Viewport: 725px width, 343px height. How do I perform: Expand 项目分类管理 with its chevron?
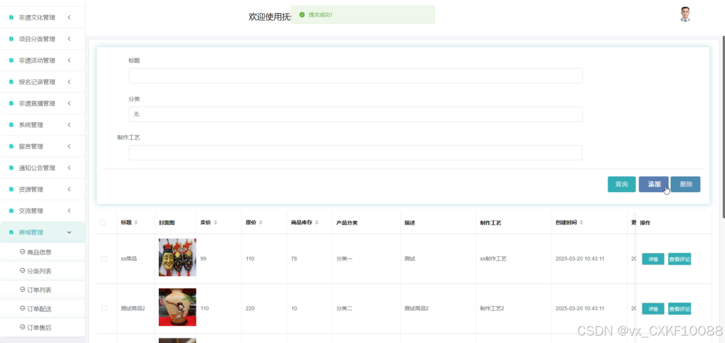point(69,39)
